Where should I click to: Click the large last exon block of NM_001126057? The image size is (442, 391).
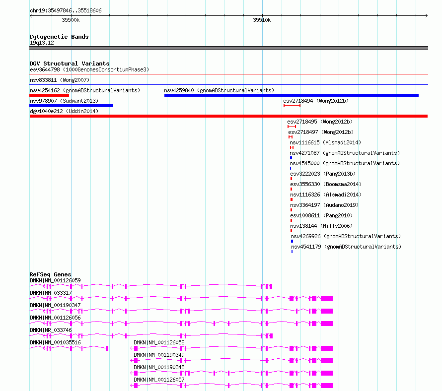click(327, 386)
